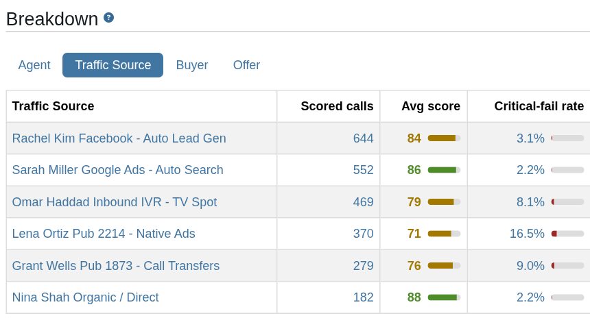
Task: Click the average score 71 value
Action: pyautogui.click(x=414, y=234)
